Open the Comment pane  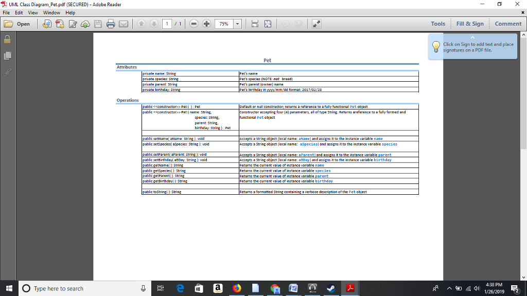pos(508,24)
